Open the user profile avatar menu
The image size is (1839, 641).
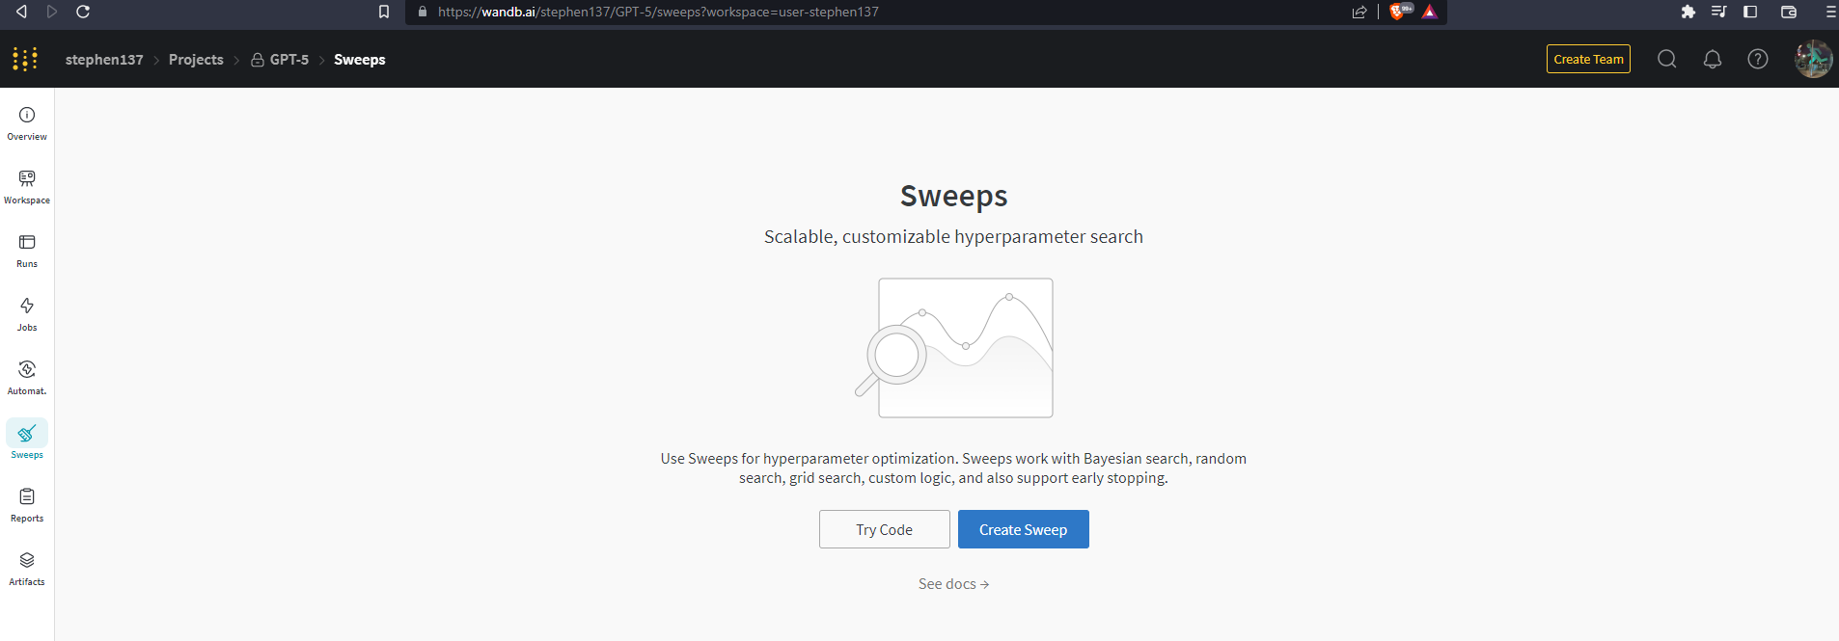pos(1813,59)
